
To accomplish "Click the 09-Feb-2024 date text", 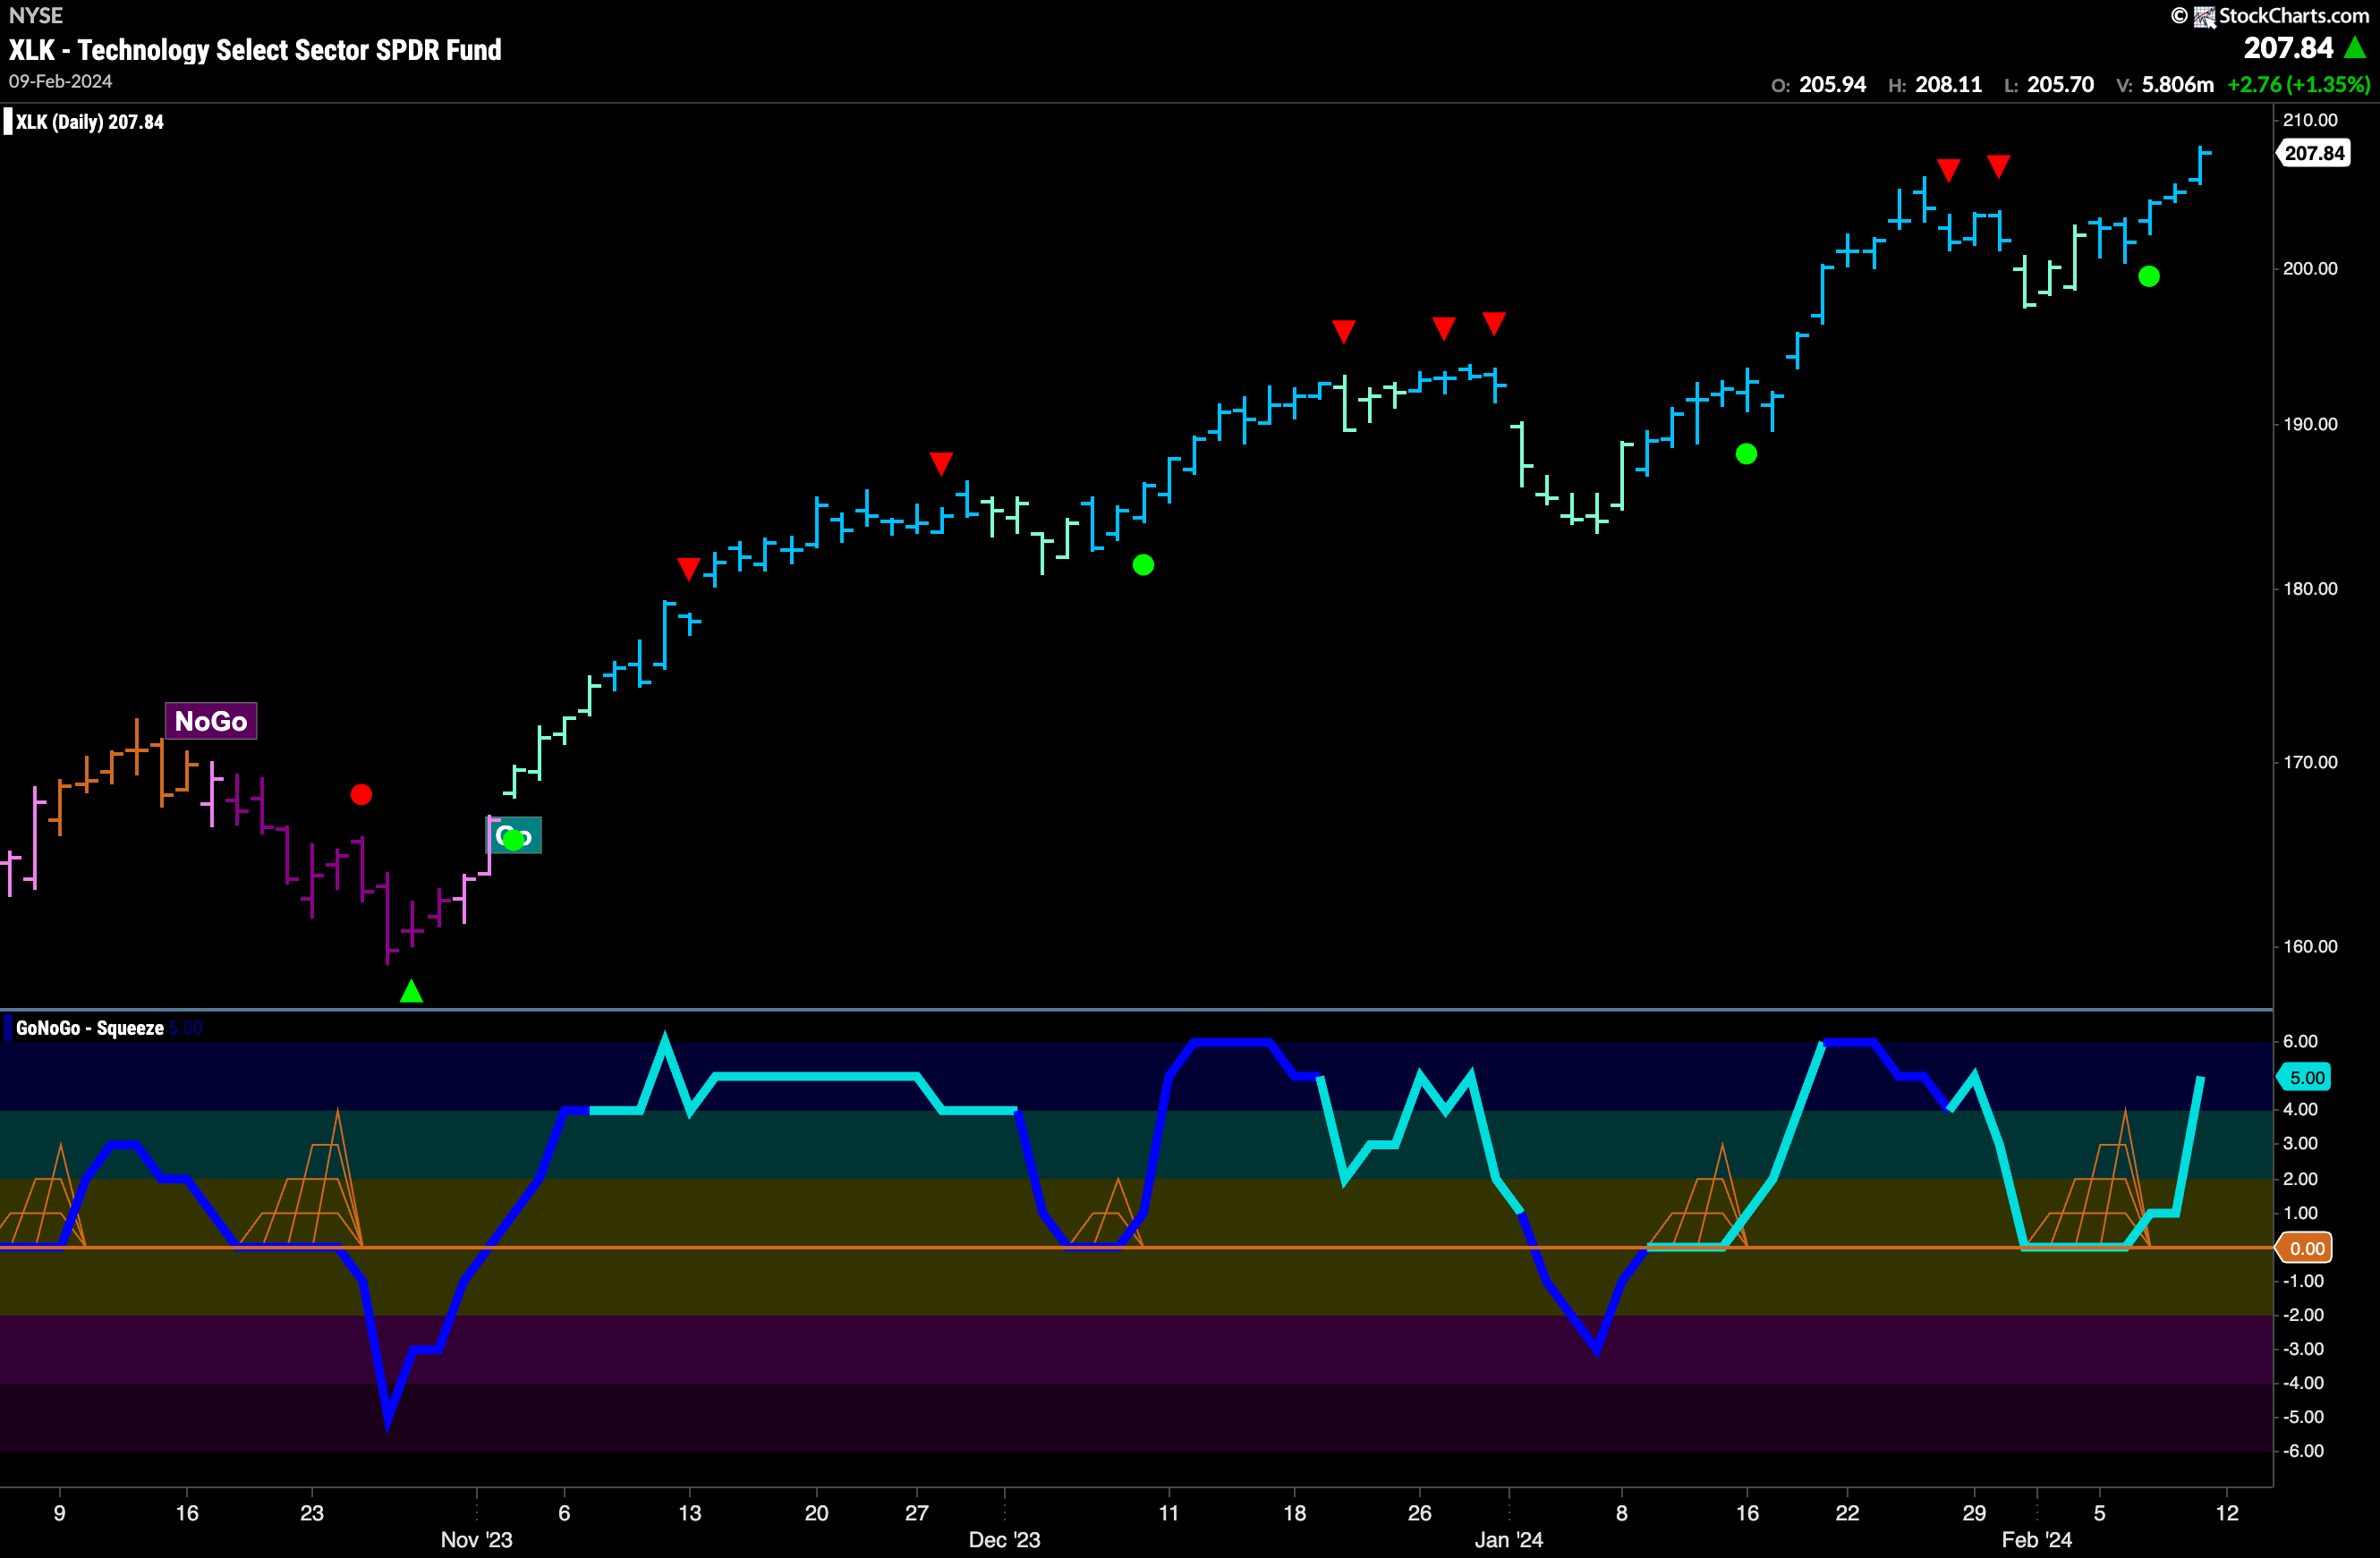I will pos(60,81).
